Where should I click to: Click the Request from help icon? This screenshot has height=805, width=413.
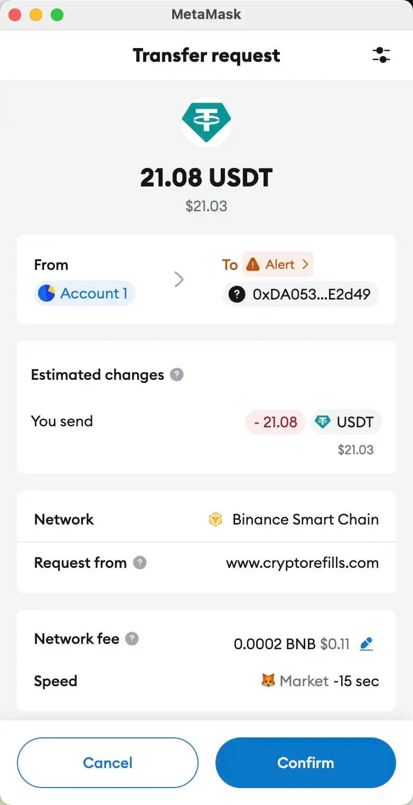(x=139, y=563)
